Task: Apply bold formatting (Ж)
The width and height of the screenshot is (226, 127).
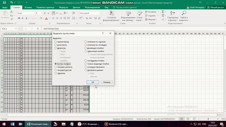Action: 19,18
